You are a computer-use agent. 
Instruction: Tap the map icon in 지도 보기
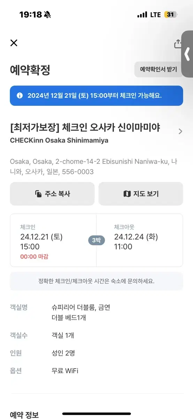(127, 194)
